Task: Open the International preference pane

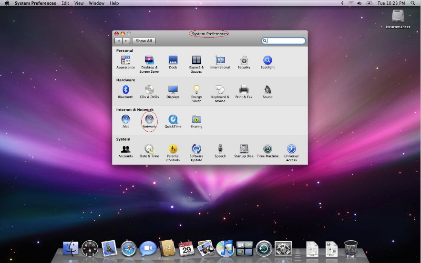Action: pyautogui.click(x=220, y=62)
